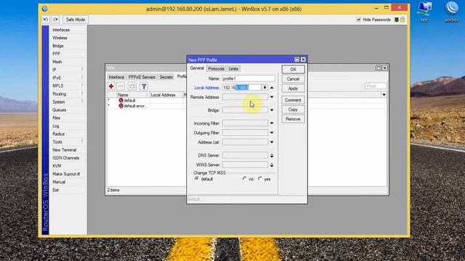Switch to Interface tab in PPP window
The height and width of the screenshot is (261, 465).
[116, 77]
